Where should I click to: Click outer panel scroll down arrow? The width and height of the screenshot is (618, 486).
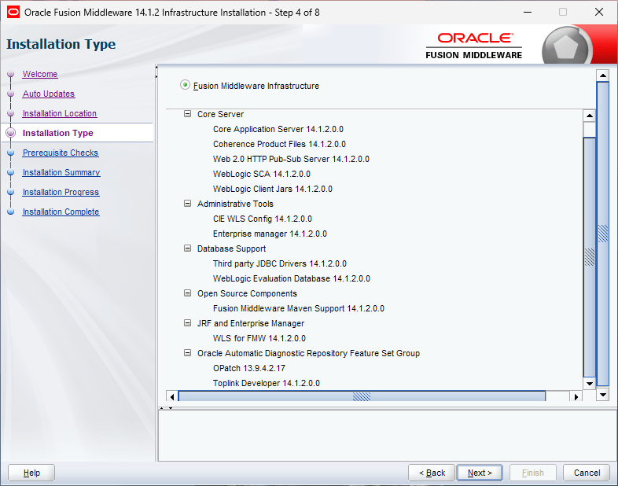coord(602,394)
